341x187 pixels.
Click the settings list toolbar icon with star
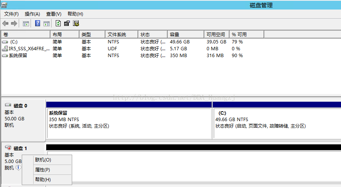[76, 23]
